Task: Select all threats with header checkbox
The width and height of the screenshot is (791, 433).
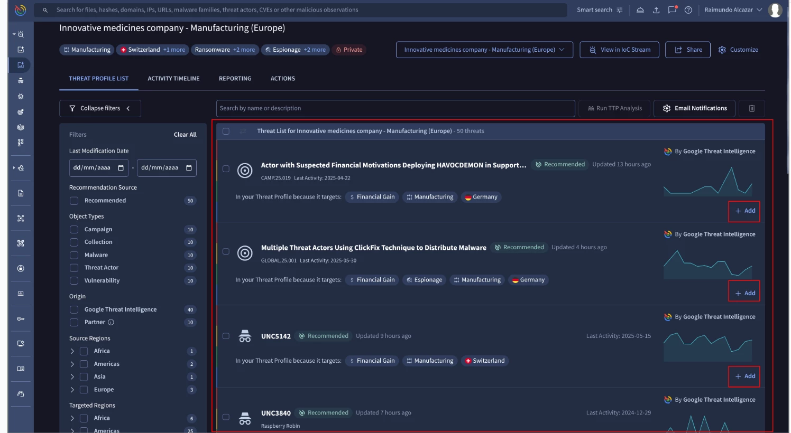Action: pos(226,131)
